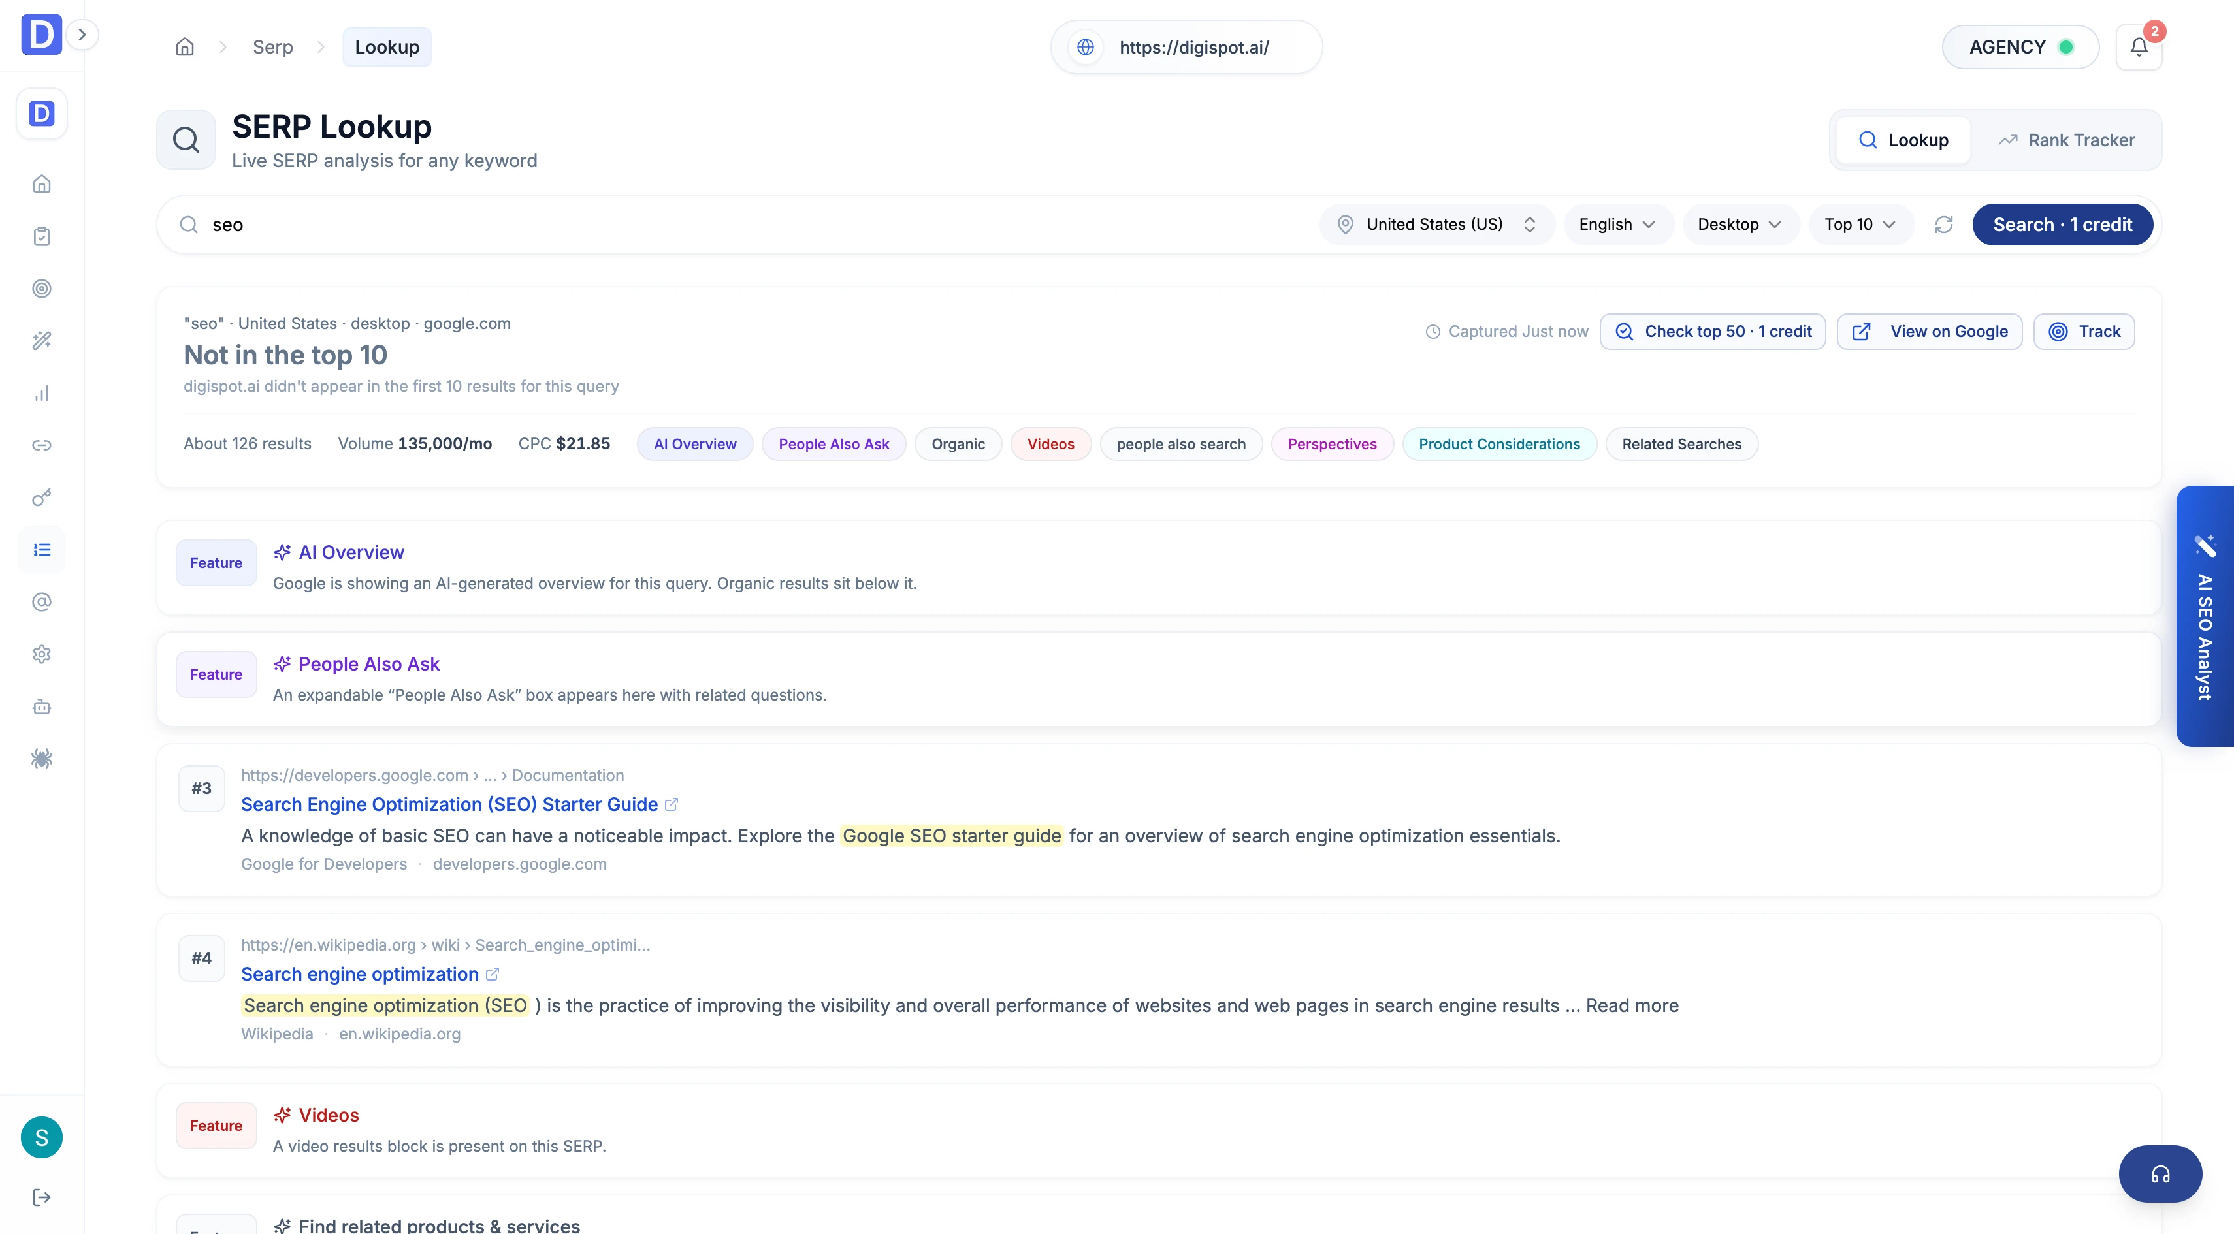
Task: Click Search · 1 credit button
Action: tap(2062, 225)
